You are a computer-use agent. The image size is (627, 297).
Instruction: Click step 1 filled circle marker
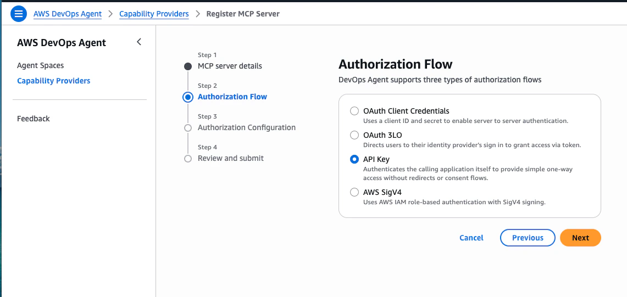pyautogui.click(x=188, y=66)
